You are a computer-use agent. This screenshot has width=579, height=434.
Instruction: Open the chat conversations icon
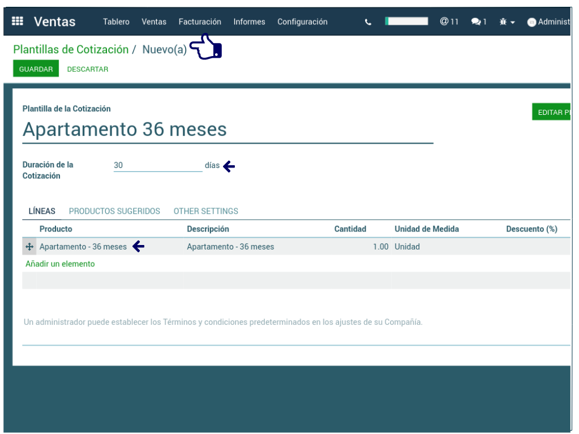tap(478, 22)
